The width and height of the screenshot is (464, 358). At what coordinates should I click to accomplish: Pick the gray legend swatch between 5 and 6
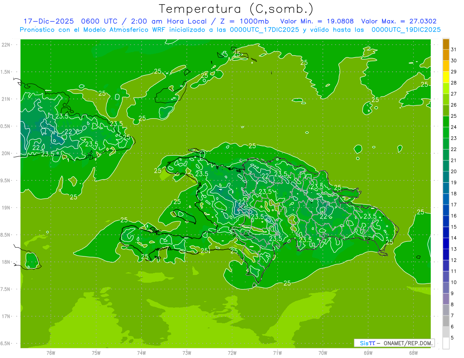point(446,332)
